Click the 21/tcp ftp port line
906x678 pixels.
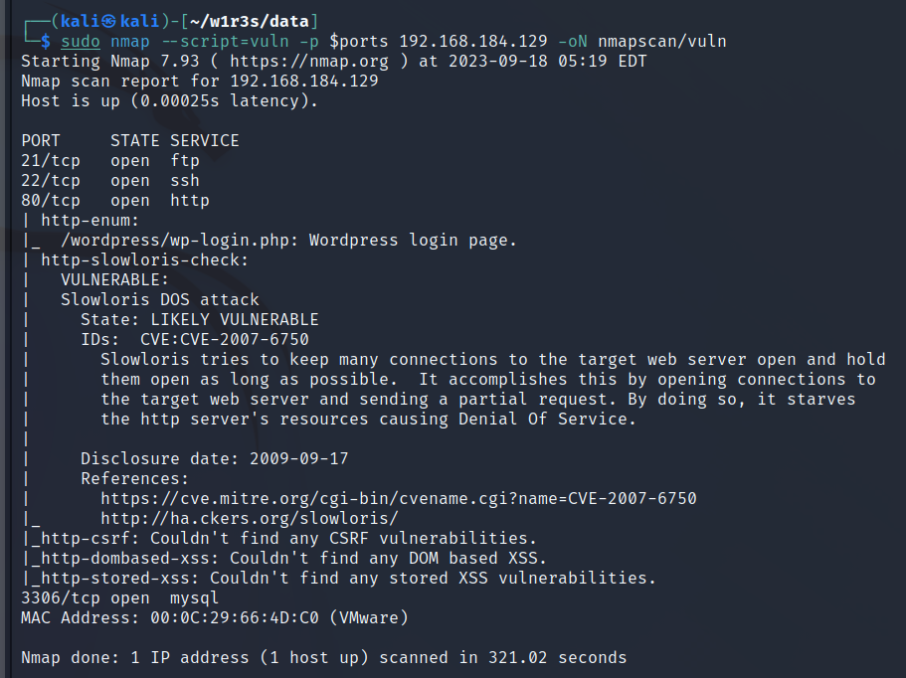click(x=110, y=160)
